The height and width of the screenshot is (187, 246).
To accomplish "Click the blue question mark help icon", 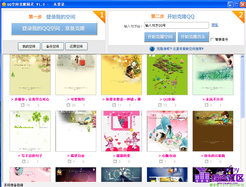I will point(152,49).
